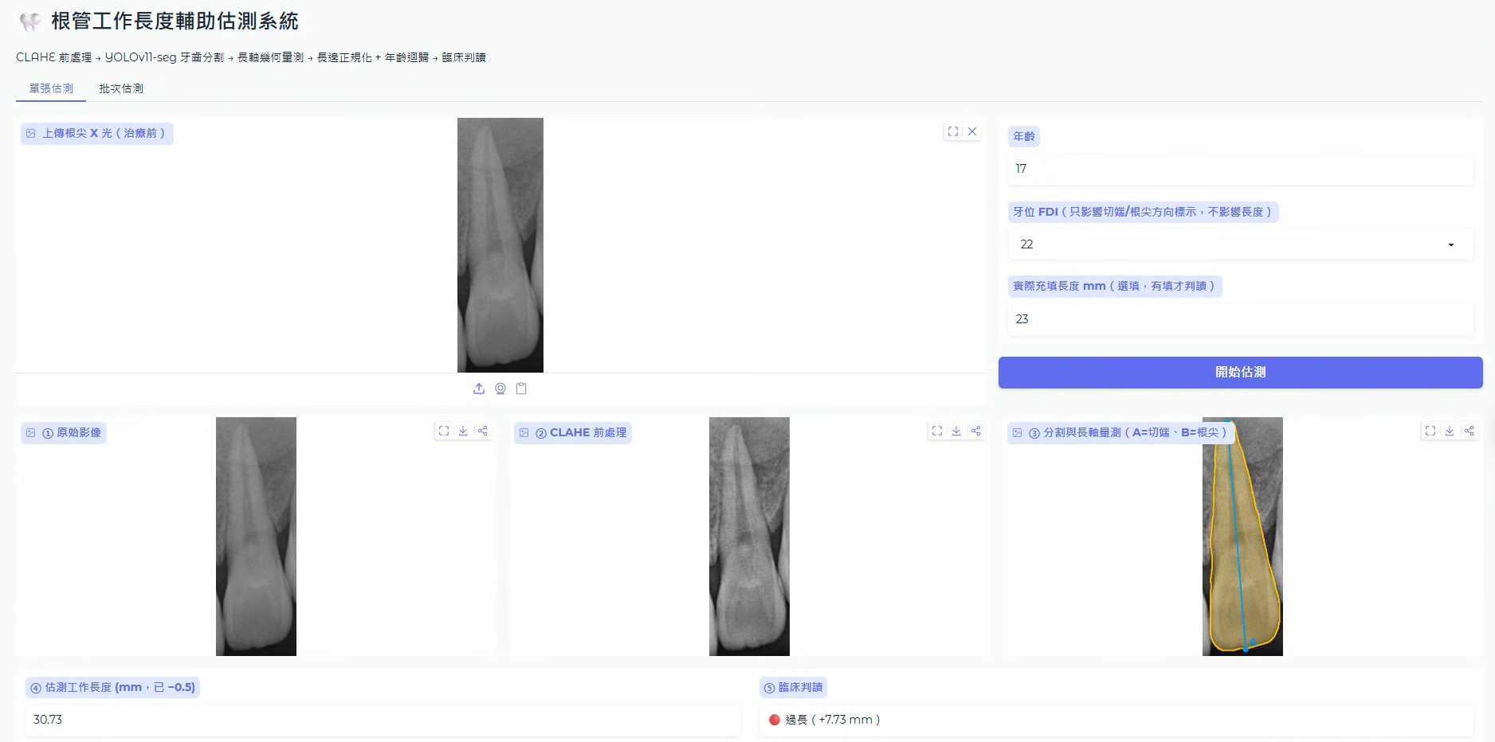Fullscreen the ① 原始影像 panel
Screen dimensions: 1495x742
444,431
